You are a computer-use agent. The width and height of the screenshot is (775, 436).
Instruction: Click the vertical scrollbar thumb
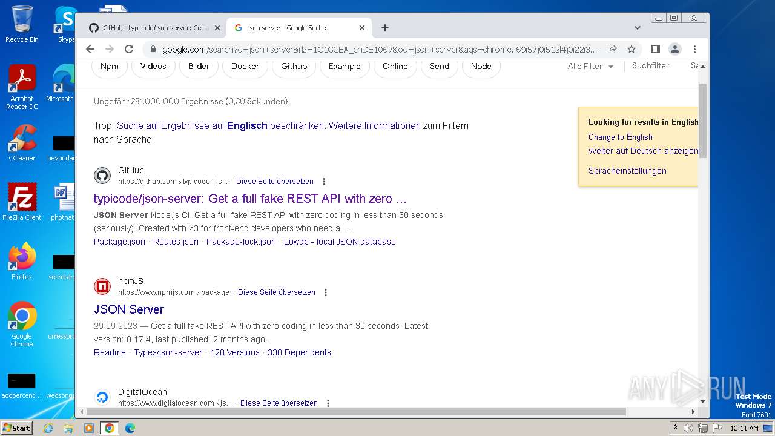pos(703,121)
